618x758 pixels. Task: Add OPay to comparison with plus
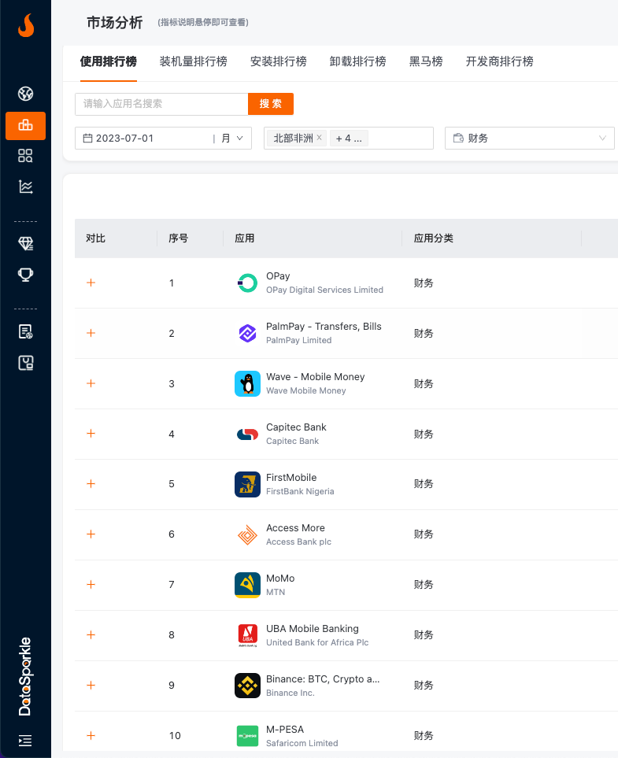pyautogui.click(x=91, y=283)
